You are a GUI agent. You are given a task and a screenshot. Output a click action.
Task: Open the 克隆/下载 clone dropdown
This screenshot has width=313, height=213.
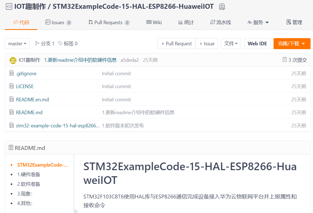click(x=292, y=44)
